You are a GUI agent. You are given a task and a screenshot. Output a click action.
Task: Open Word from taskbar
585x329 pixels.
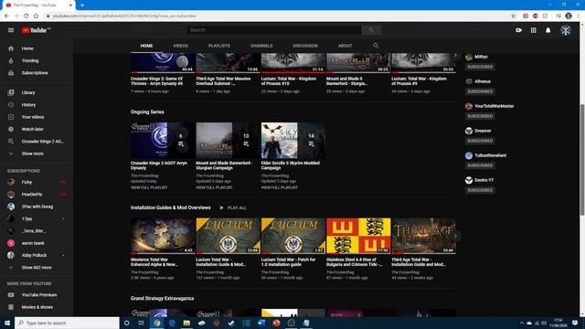[261, 323]
